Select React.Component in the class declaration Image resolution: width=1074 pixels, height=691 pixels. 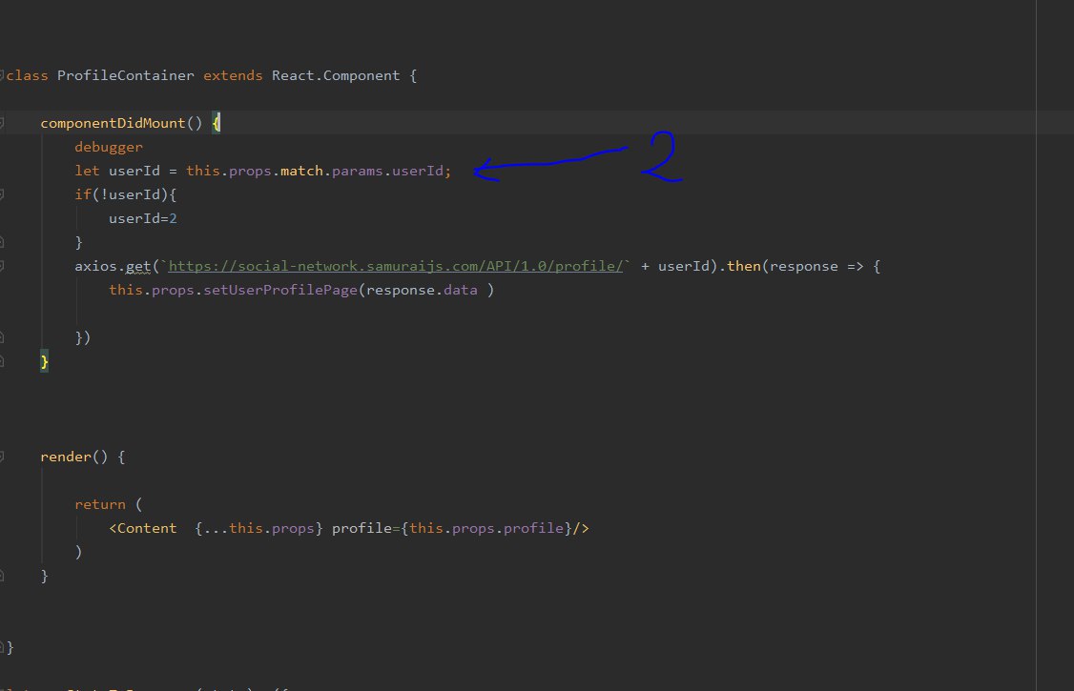[336, 75]
